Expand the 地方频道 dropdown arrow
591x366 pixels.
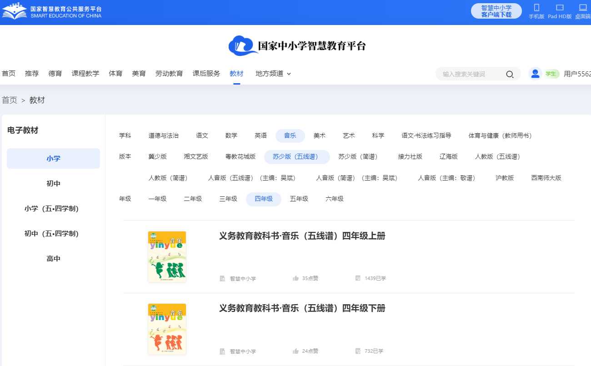289,74
